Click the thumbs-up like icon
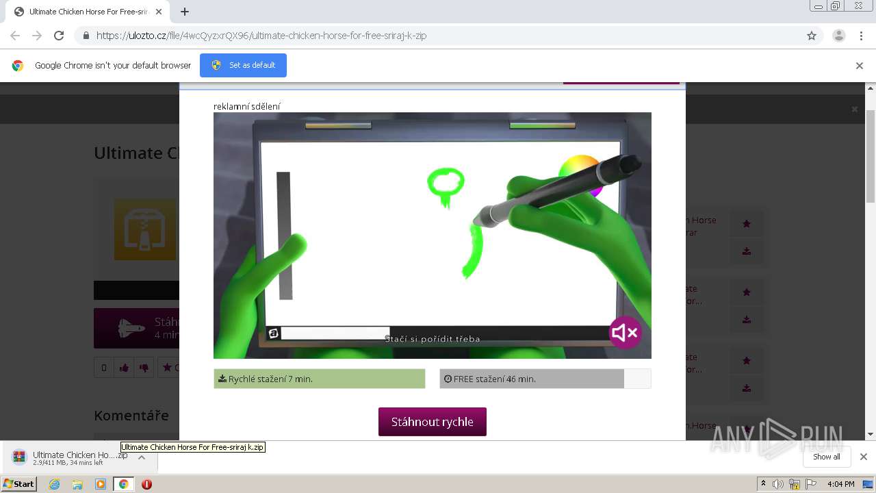The height and width of the screenshot is (493, 876). coord(124,368)
